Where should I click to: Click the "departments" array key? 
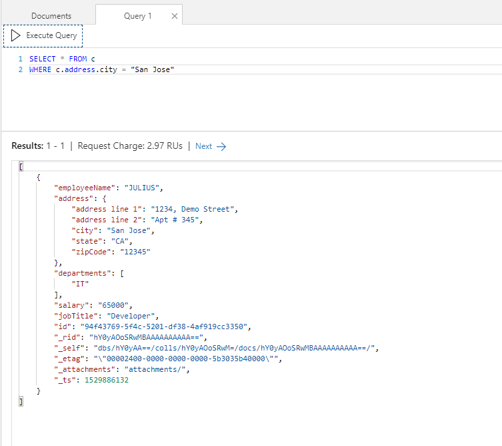pos(79,273)
